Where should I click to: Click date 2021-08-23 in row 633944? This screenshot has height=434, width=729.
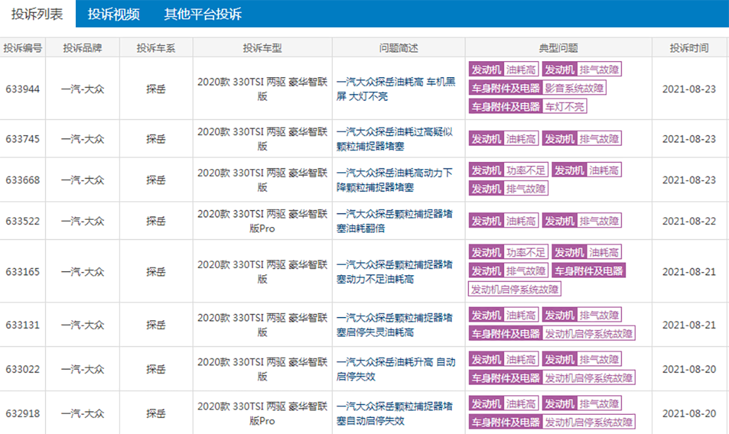point(689,89)
